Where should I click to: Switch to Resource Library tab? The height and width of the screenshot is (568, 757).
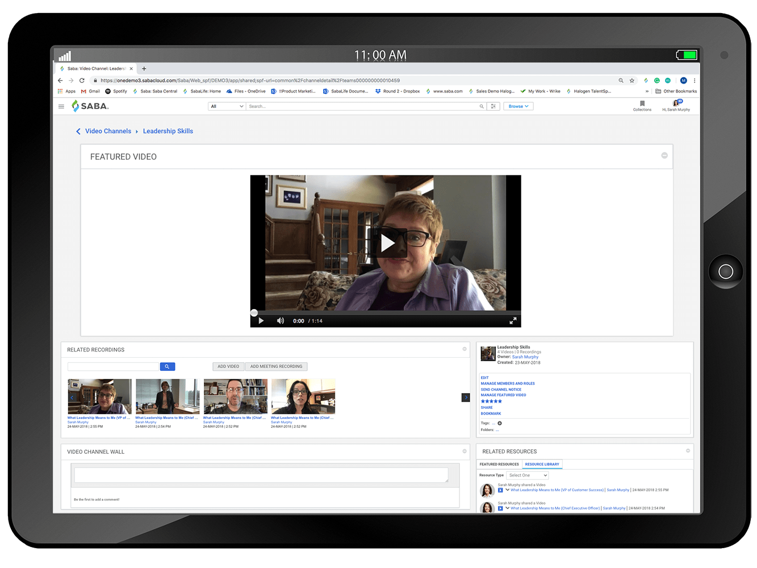pyautogui.click(x=542, y=464)
